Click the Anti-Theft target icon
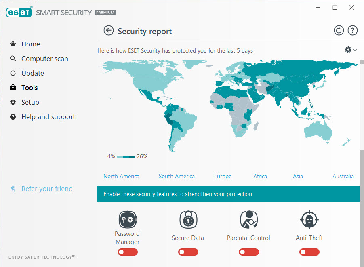Image resolution: width=364 pixels, height=267 pixels. click(309, 219)
